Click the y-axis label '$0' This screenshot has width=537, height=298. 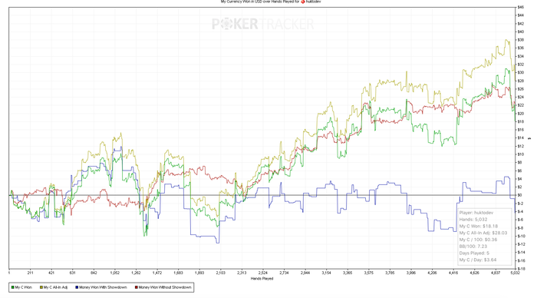[520, 195]
